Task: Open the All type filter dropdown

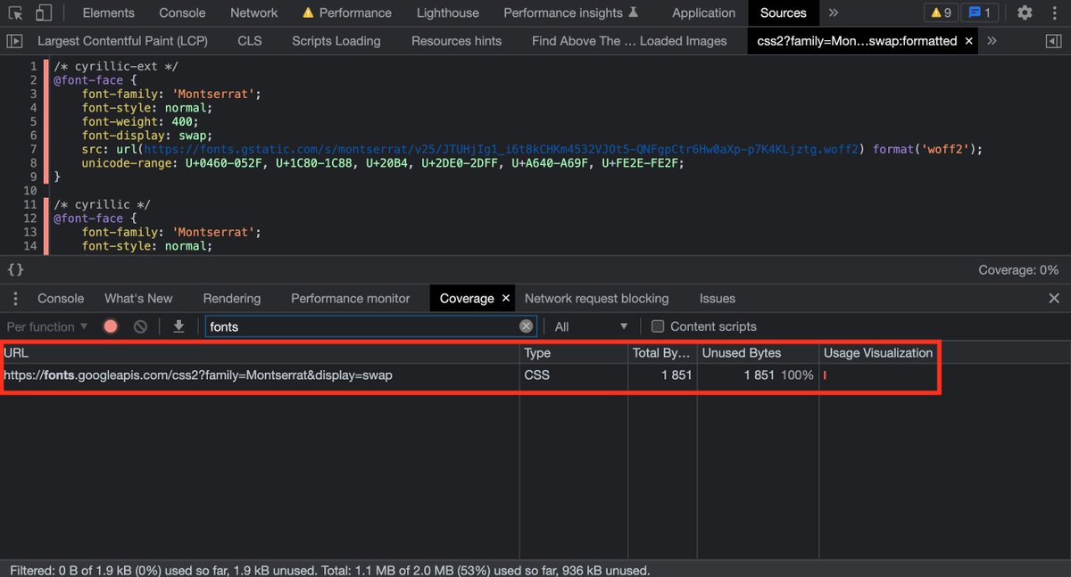Action: pyautogui.click(x=591, y=326)
